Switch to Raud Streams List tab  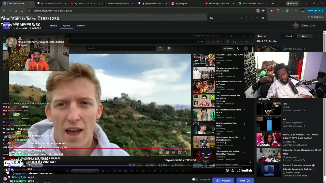(x=252, y=4)
